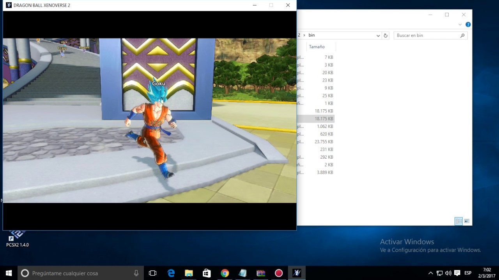Click the search magnifier icon in Explorer
The image size is (499, 280).
click(x=462, y=35)
